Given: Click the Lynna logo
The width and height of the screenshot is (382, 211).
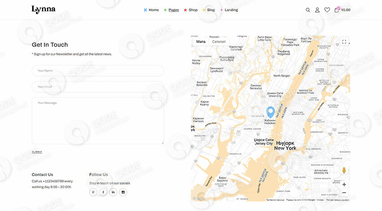Looking at the screenshot, I should click(44, 10).
